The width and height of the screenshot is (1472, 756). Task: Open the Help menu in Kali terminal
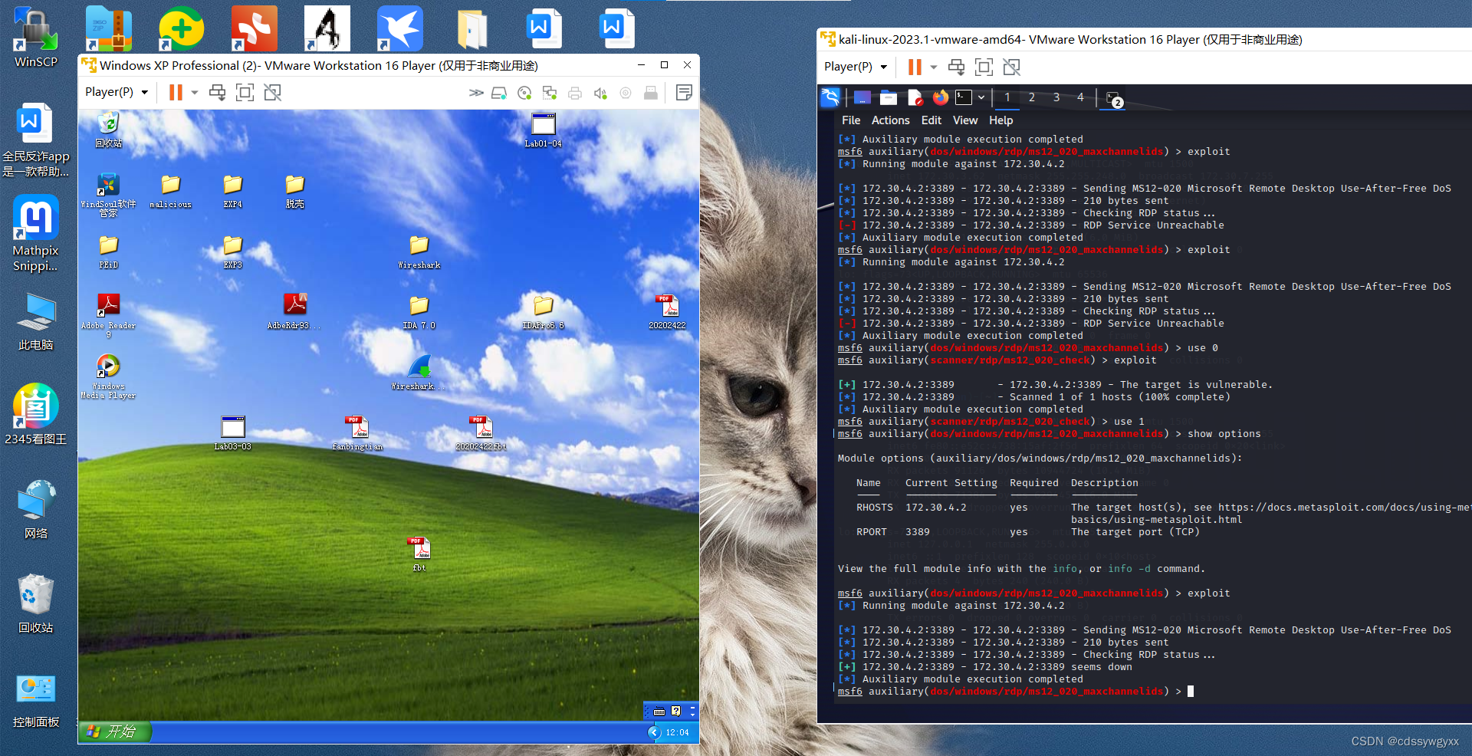tap(1001, 120)
